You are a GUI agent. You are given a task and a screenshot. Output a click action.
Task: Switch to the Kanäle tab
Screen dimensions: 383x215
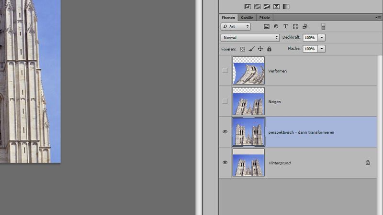coord(247,18)
